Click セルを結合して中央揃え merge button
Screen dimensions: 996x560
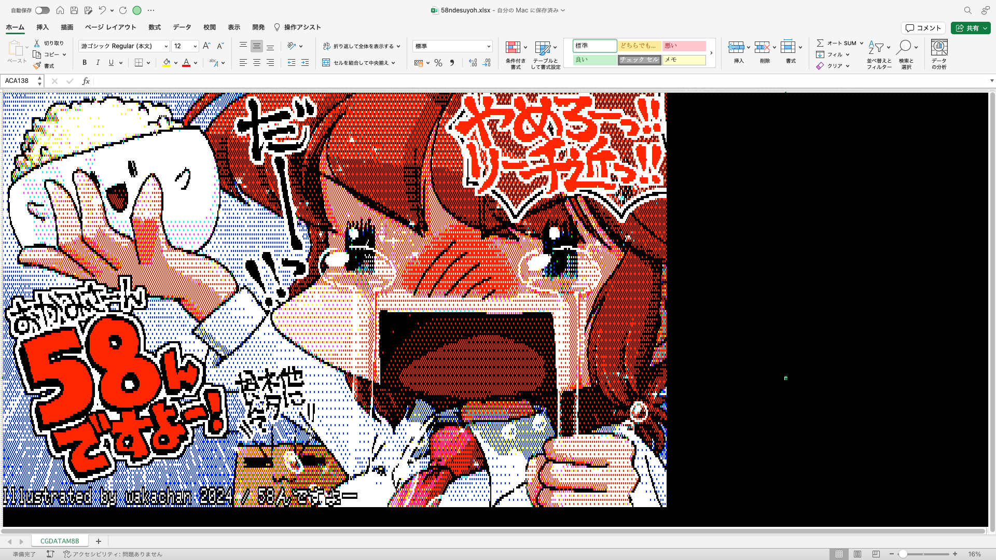(x=359, y=63)
